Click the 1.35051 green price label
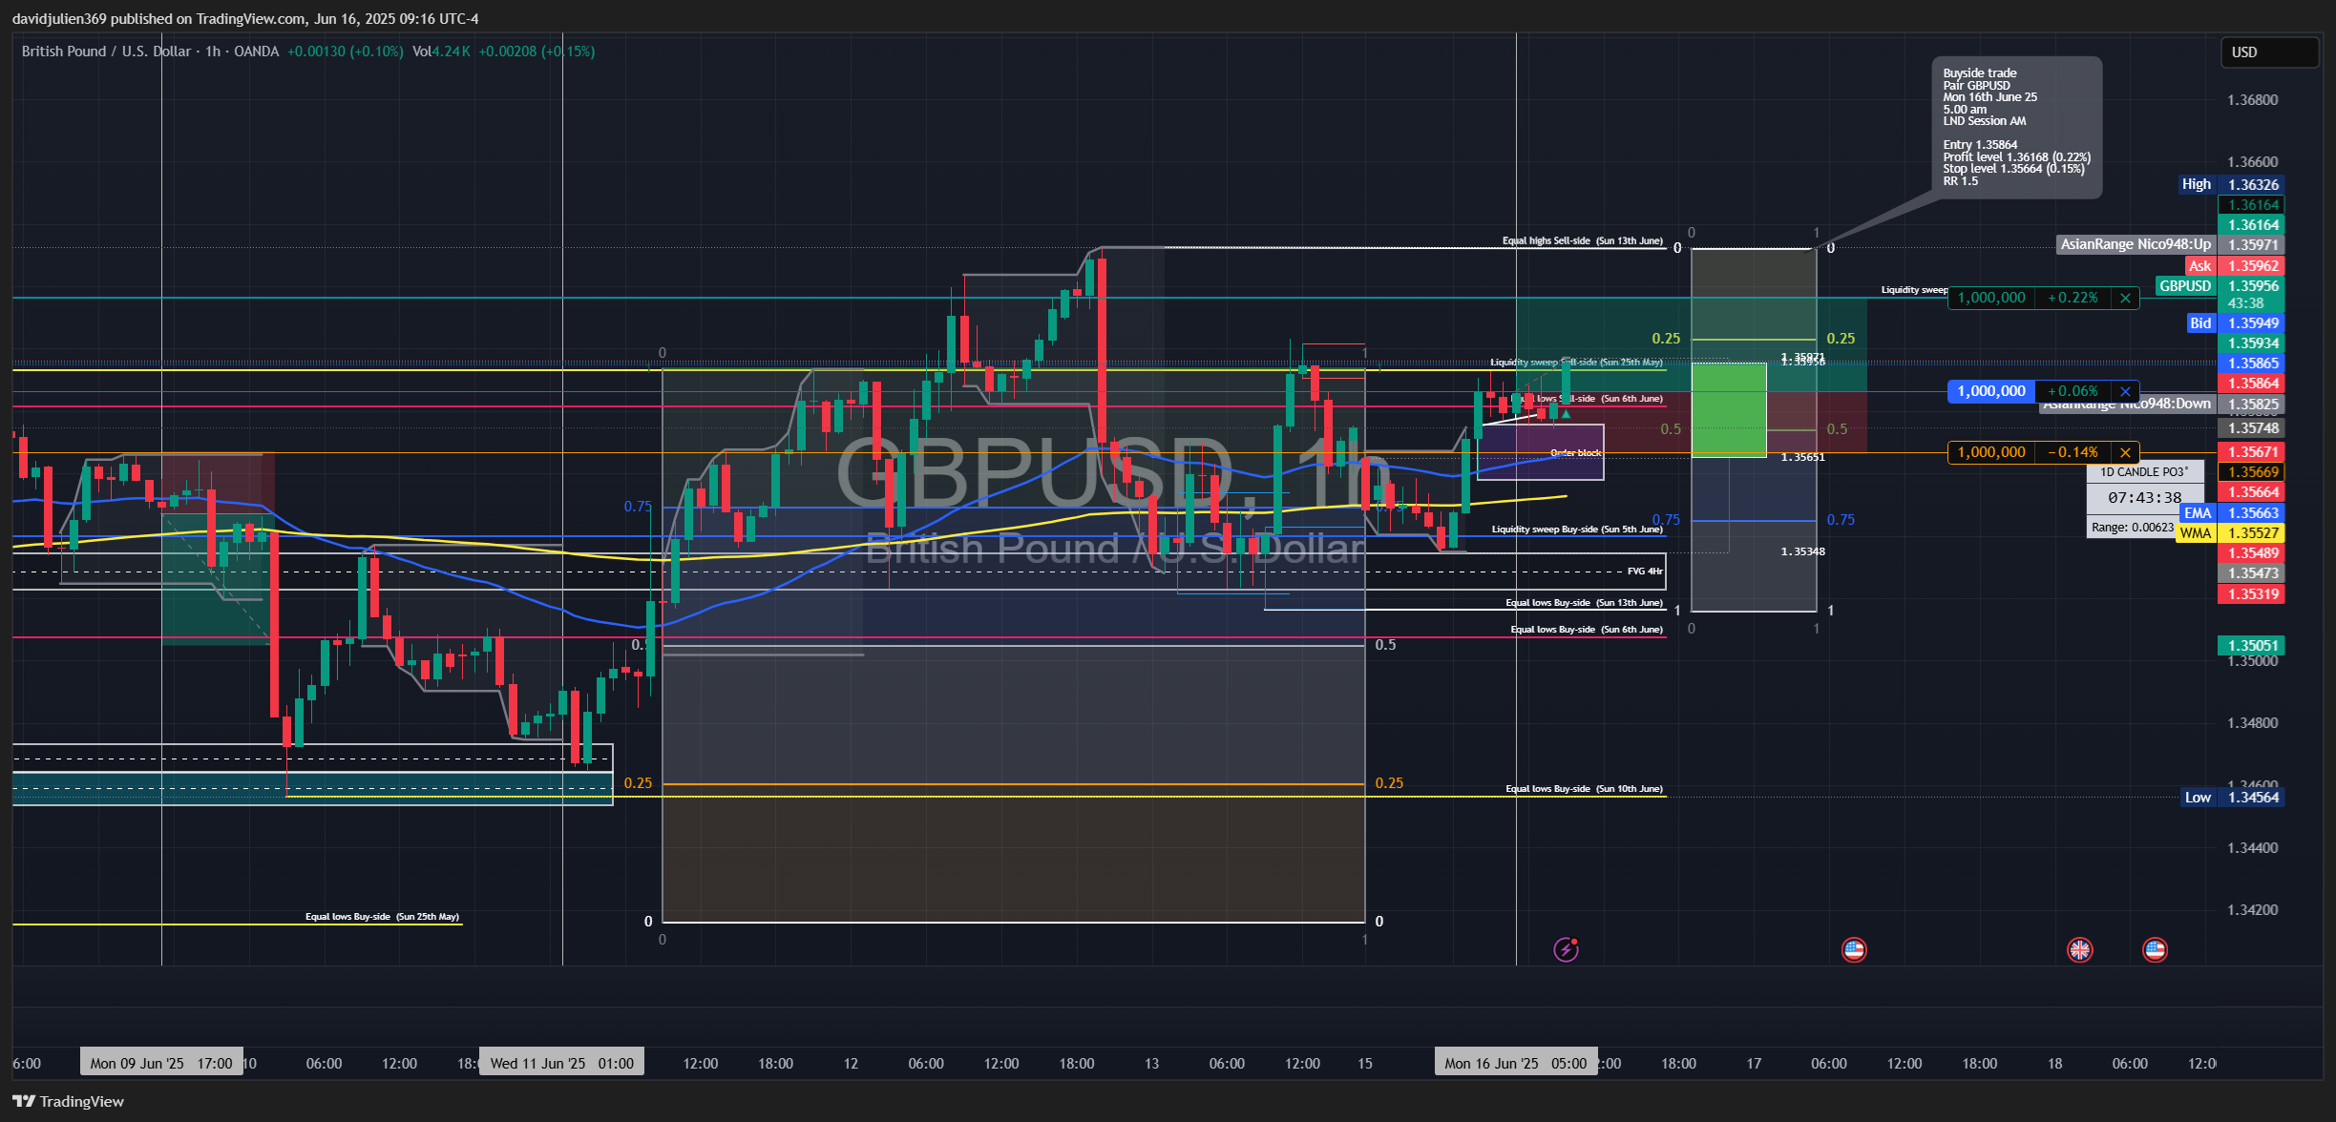Viewport: 2336px width, 1122px height. (x=2251, y=646)
